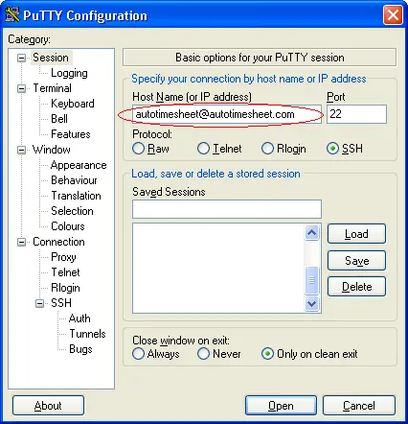Open Appearance settings
The width and height of the screenshot is (408, 424).
[79, 165]
